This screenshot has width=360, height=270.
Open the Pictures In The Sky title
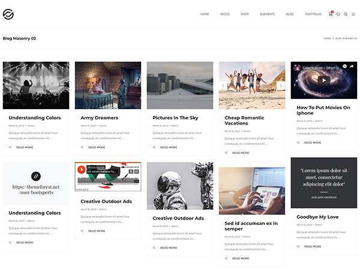click(x=175, y=118)
